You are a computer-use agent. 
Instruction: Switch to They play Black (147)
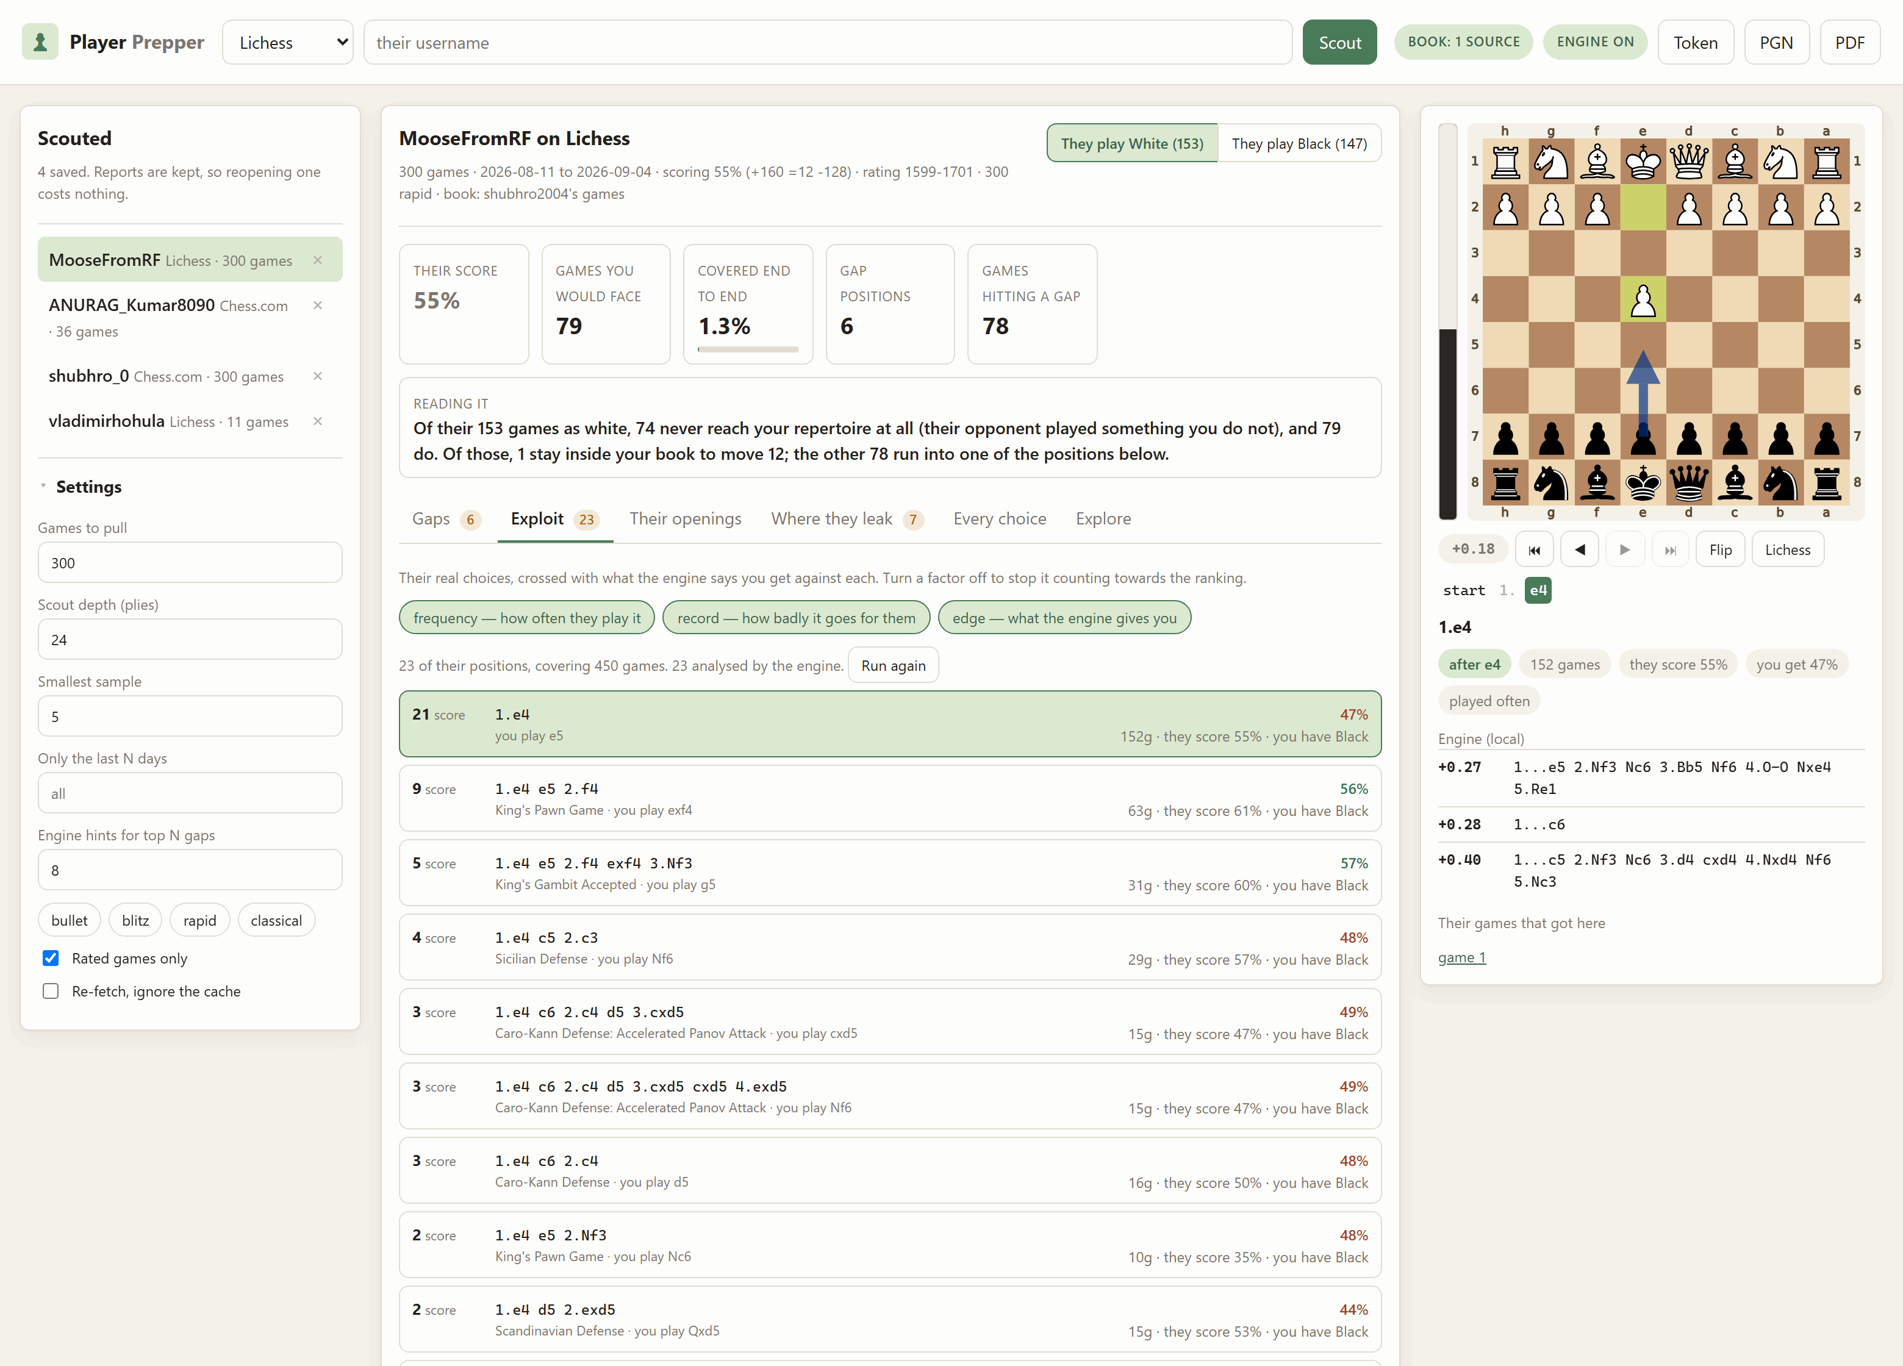tap(1299, 143)
